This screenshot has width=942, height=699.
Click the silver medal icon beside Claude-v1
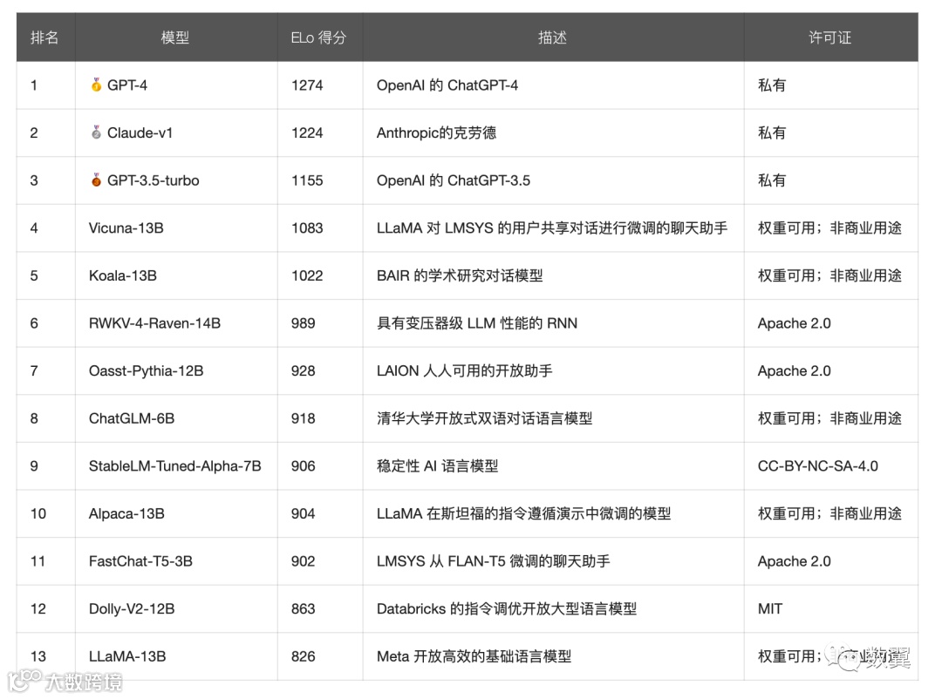tap(96, 132)
